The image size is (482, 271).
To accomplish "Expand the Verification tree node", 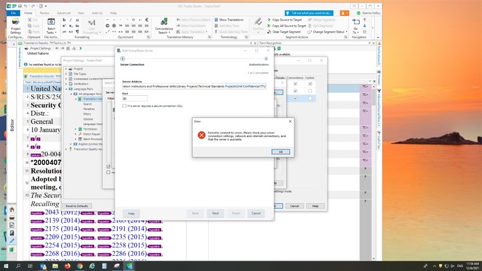I will click(x=66, y=84).
